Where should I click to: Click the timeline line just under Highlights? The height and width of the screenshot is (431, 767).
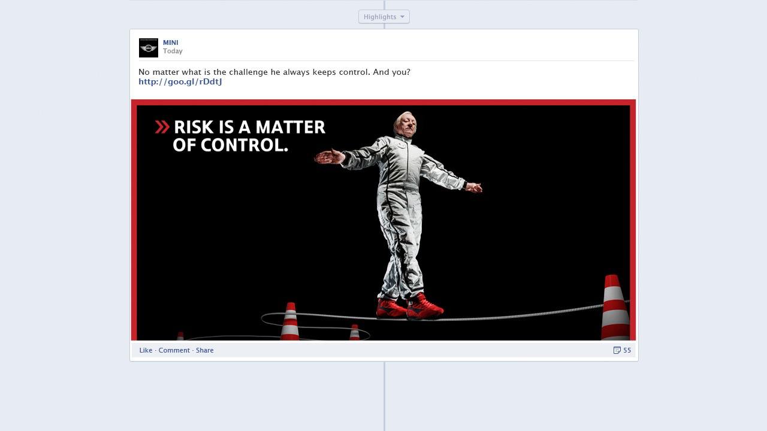[x=384, y=26]
